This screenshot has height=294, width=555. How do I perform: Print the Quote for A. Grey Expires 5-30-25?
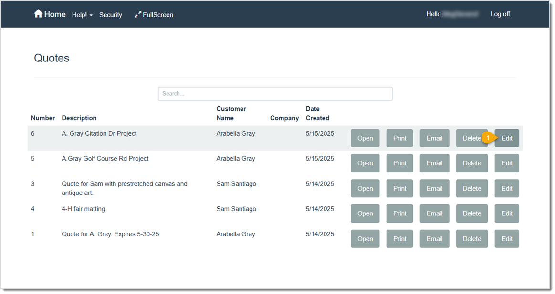point(399,239)
